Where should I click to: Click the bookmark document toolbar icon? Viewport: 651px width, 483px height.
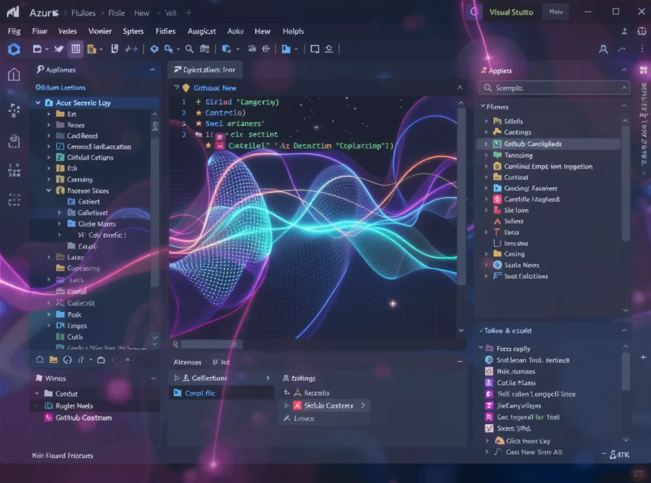tap(114, 49)
